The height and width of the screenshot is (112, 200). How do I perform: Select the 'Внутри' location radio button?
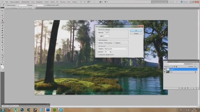98,43
